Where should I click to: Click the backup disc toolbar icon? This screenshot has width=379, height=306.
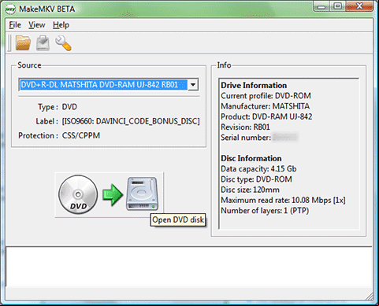click(x=43, y=42)
